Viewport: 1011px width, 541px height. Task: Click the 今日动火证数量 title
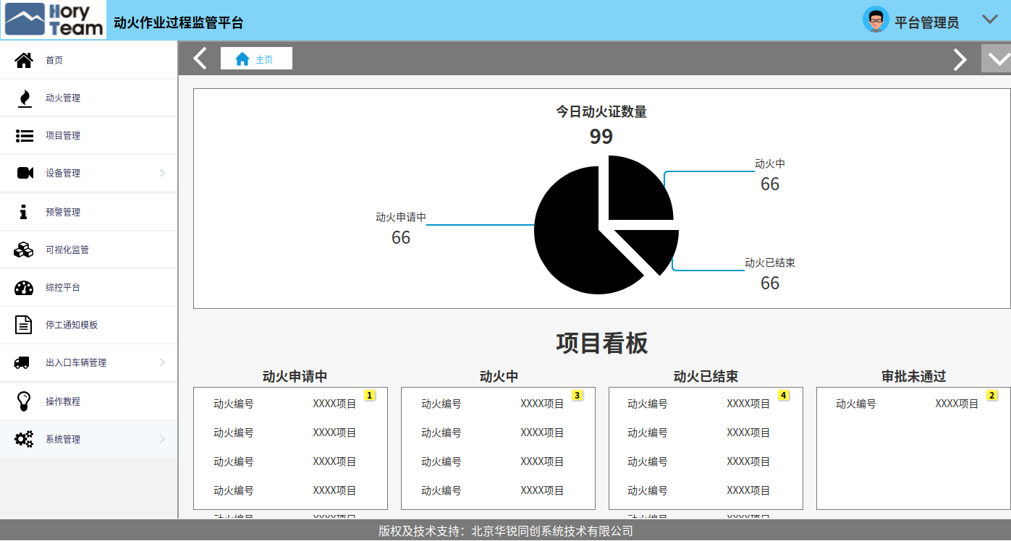[x=601, y=111]
